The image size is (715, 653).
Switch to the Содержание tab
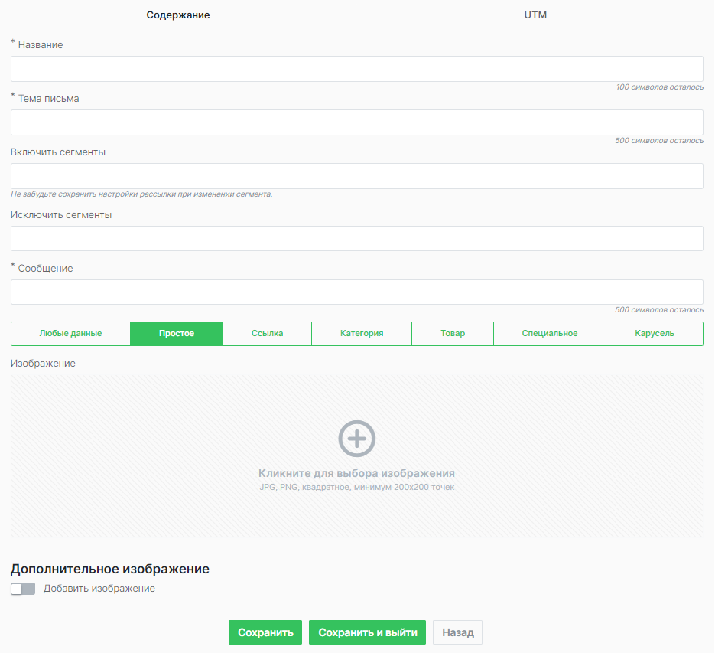coord(178,15)
